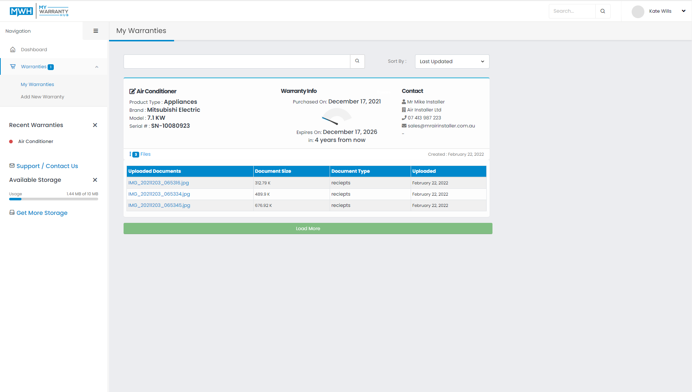Click the Warranties cart icon
Image resolution: width=692 pixels, height=392 pixels.
[x=13, y=66]
